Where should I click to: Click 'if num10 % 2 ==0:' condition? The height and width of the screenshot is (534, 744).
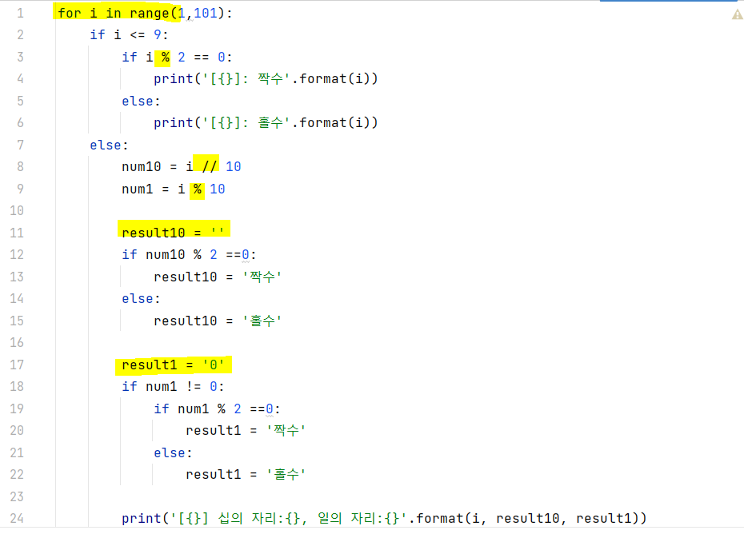(x=189, y=255)
